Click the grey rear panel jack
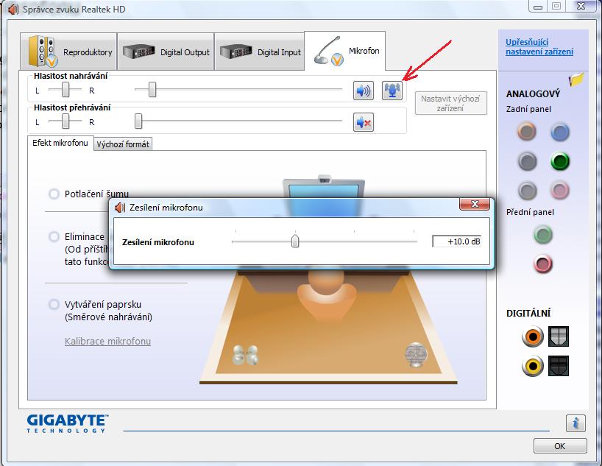This screenshot has width=602, height=466. (527, 190)
